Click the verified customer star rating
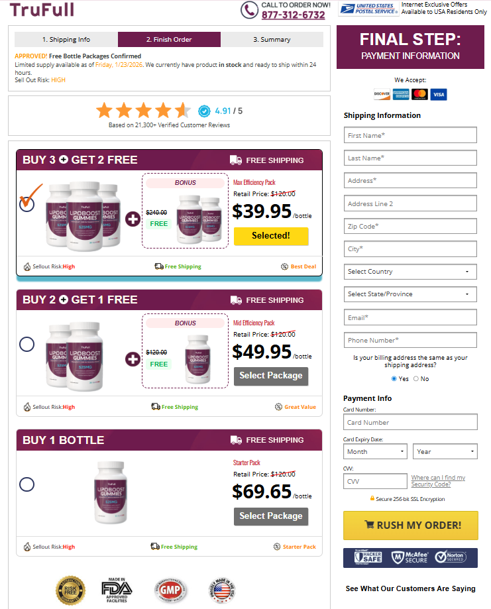The height and width of the screenshot is (609, 491). coord(143,109)
